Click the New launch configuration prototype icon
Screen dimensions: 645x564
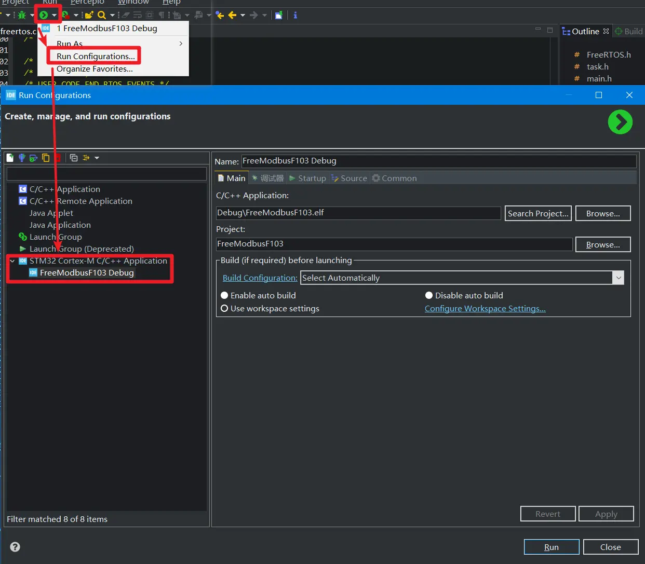[x=22, y=158]
